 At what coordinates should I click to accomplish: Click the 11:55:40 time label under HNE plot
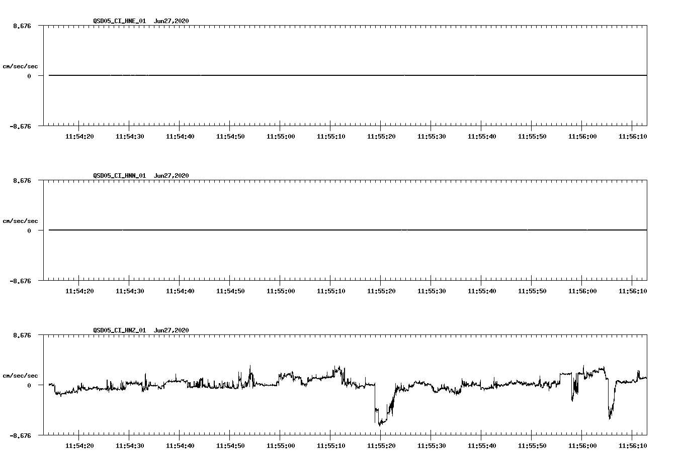[x=482, y=137]
